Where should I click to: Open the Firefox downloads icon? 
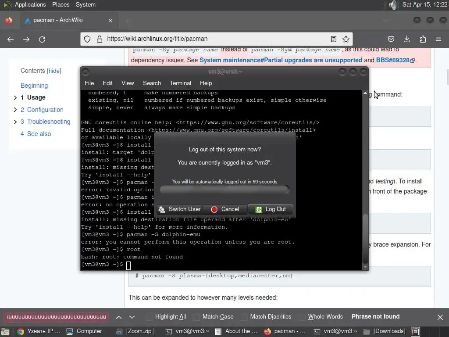point(406,39)
